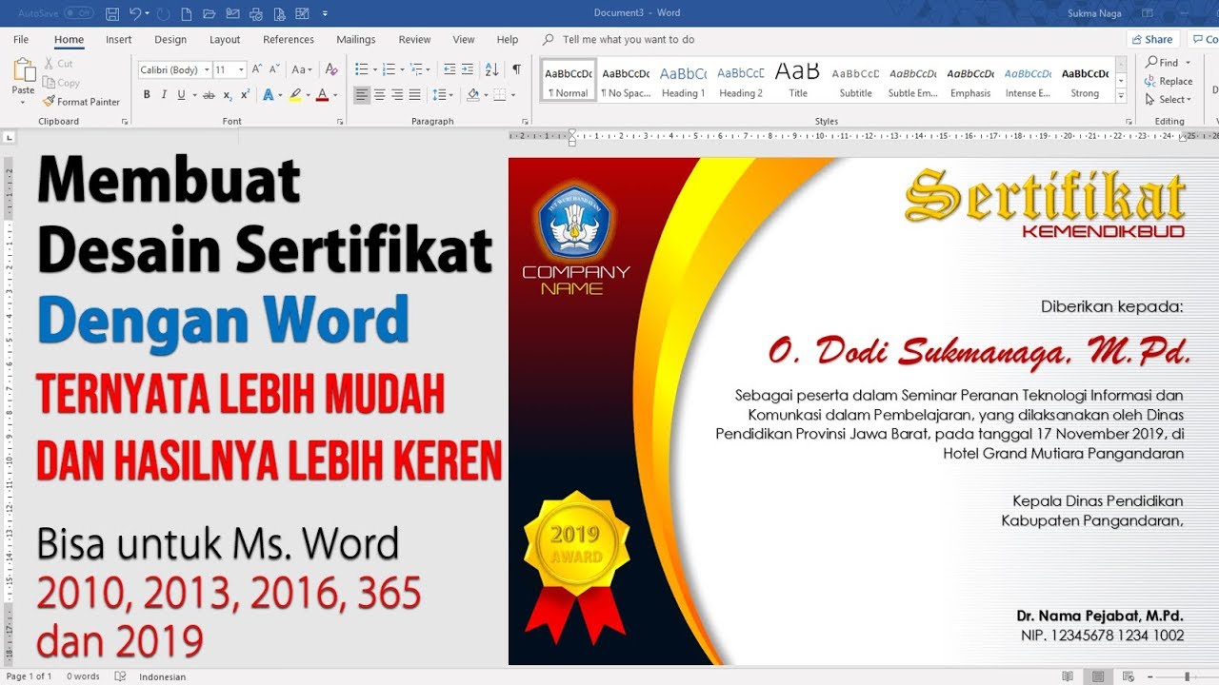Open the Select dropdown in Editing
The image size is (1219, 685).
(x=1169, y=100)
